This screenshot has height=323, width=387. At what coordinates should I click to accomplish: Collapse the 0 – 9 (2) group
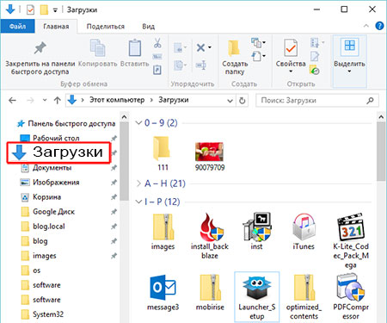point(138,123)
